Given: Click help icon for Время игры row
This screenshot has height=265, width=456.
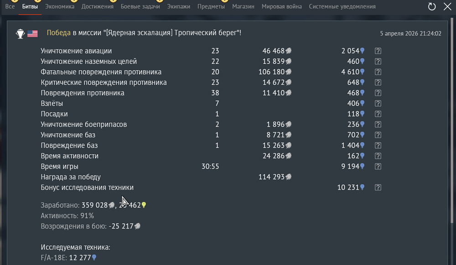Looking at the screenshot, I should coord(378,166).
